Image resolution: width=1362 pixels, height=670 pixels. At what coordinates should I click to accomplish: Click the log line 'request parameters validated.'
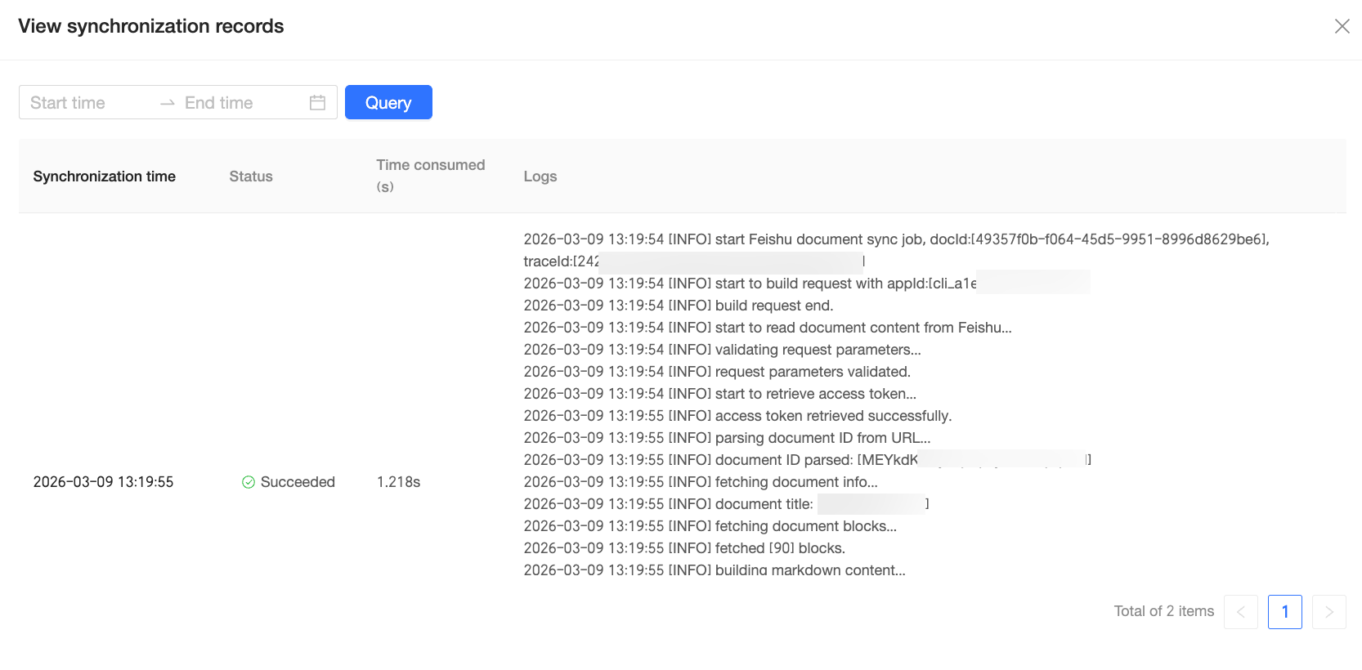click(x=717, y=372)
